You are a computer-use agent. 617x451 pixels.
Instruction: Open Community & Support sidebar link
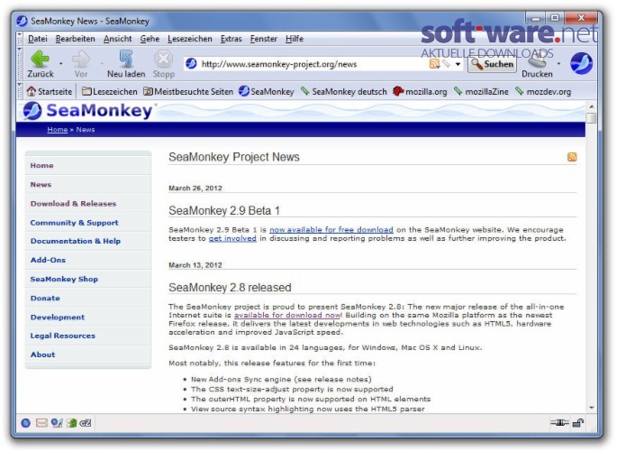click(x=75, y=223)
